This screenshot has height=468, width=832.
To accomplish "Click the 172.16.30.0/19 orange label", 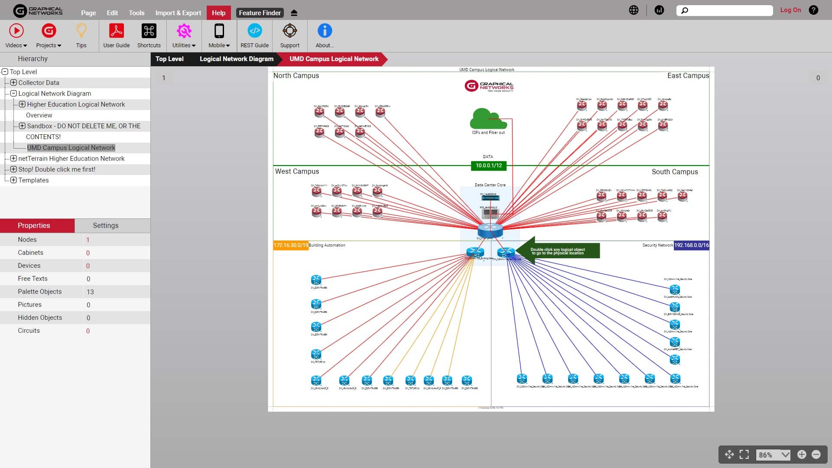I will pyautogui.click(x=291, y=245).
